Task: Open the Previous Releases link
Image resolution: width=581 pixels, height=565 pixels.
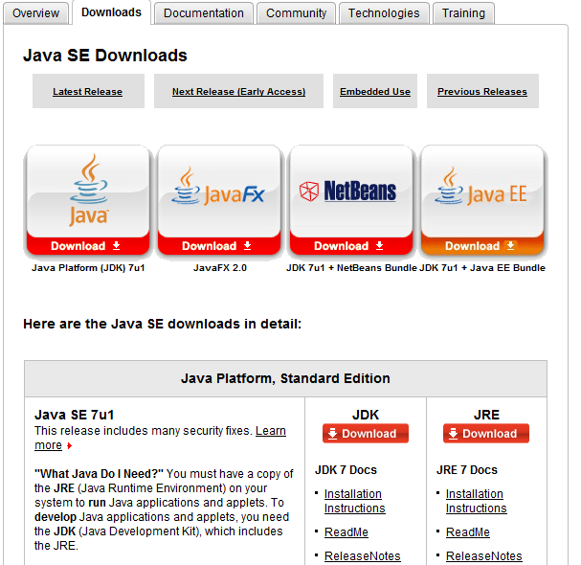Action: coord(482,92)
